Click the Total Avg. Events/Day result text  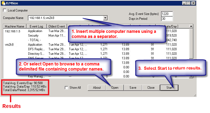23,83
